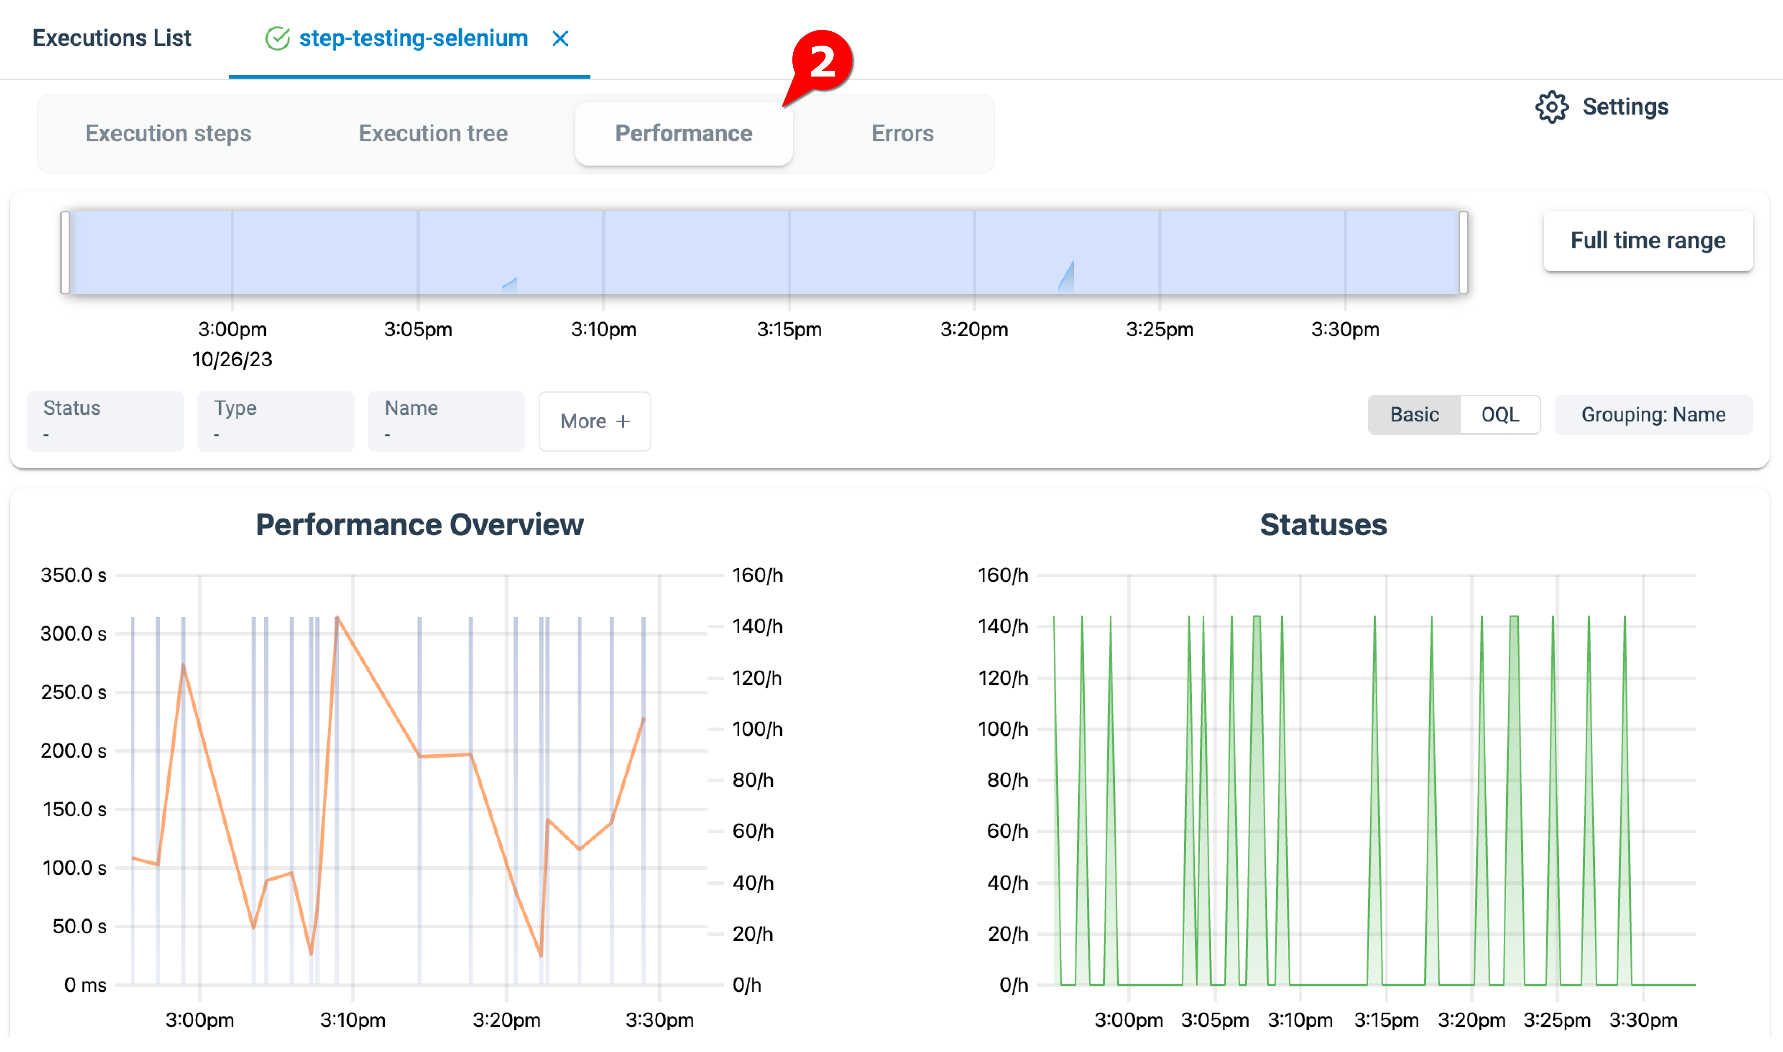Return to the Executions List tab
The height and width of the screenshot is (1052, 1783).
(x=112, y=38)
